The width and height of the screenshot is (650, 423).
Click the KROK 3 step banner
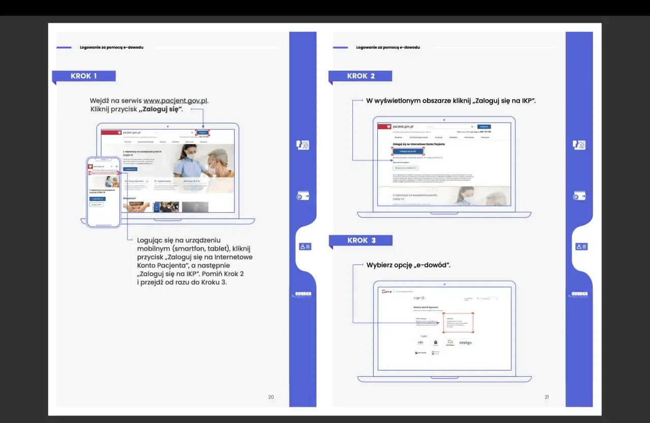coord(361,240)
